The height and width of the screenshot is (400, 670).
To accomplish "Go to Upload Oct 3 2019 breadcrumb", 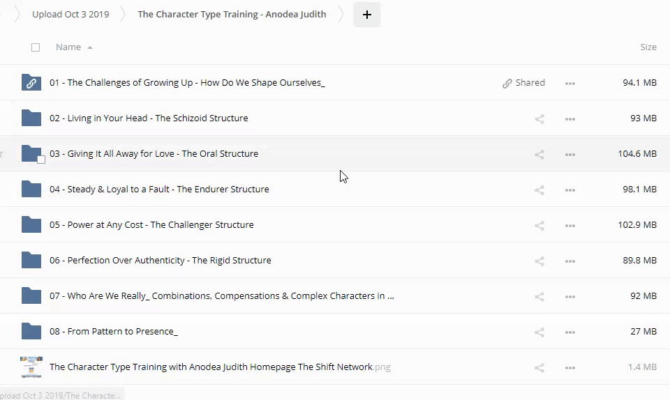I will point(70,14).
